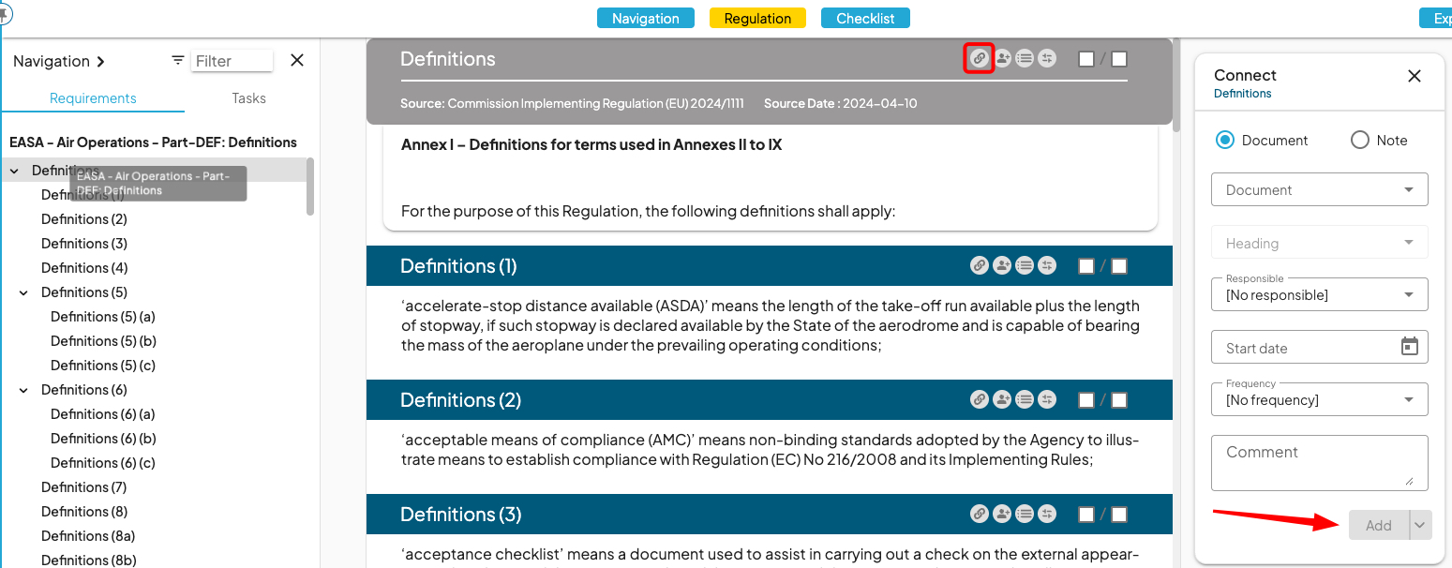Click the Navigation button at the top
The width and height of the screenshot is (1452, 568).
tap(646, 18)
